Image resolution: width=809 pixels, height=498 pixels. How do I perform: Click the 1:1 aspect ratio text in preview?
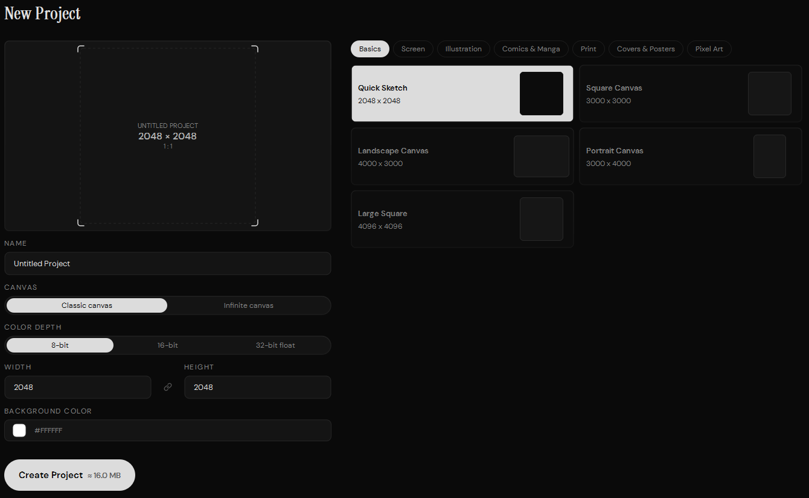pos(168,146)
